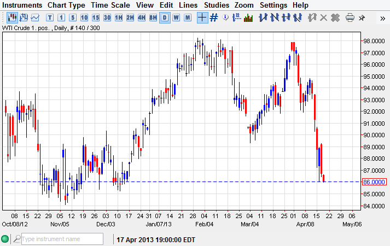Open the Chart Type dropdown menu
390x246 pixels.
coord(66,5)
